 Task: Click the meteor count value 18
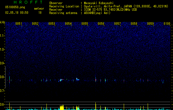[x=40, y=13]
